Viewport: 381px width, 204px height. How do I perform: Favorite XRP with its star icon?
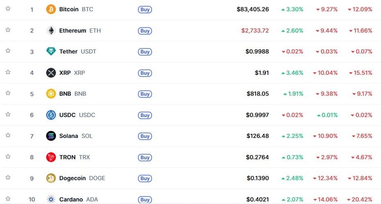[x=8, y=72]
